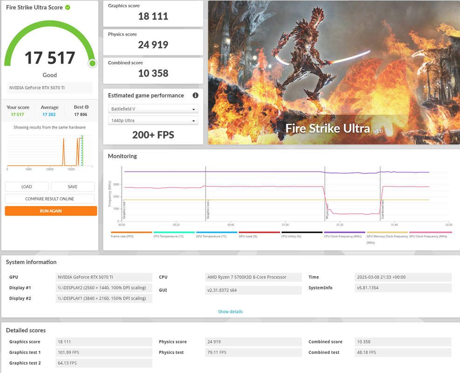
Task: Click the Display #2 DISPLAY1 3840 × 2160 value
Action: [104, 298]
